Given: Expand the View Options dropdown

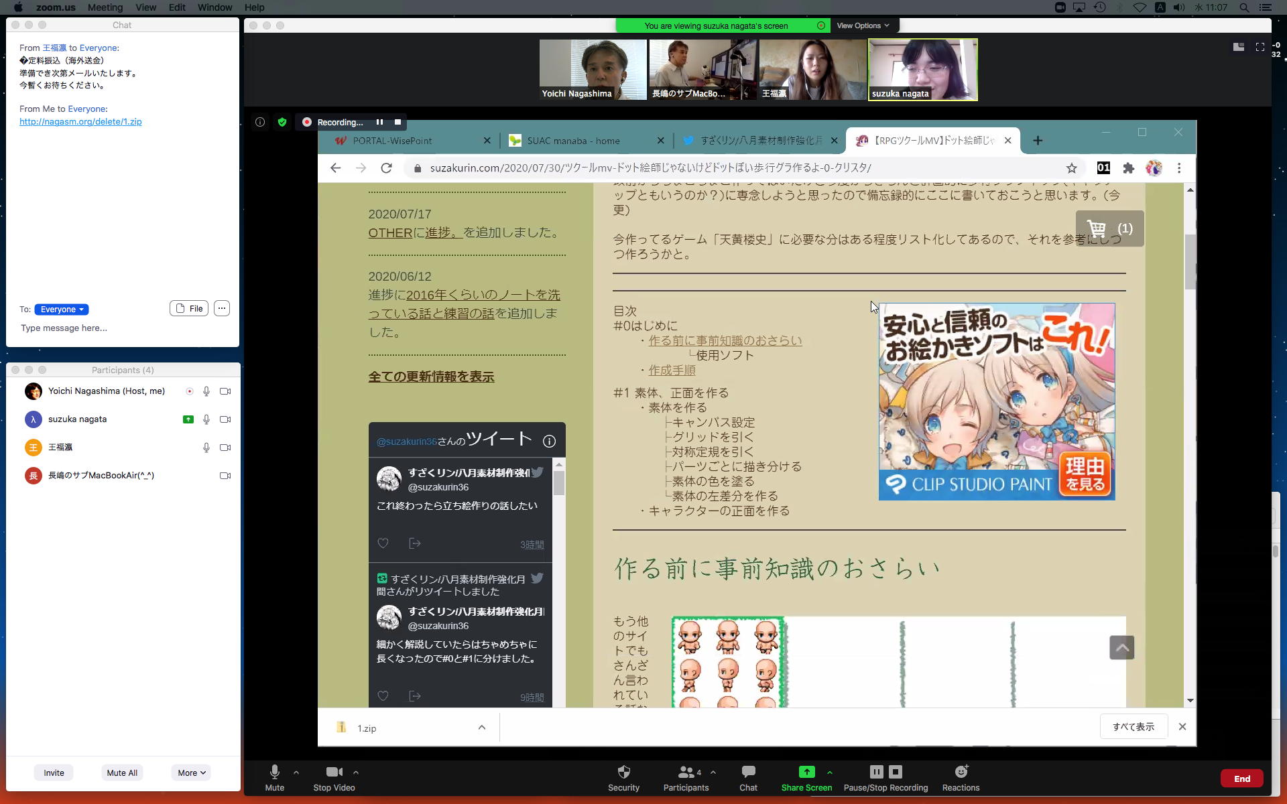Looking at the screenshot, I should (863, 25).
